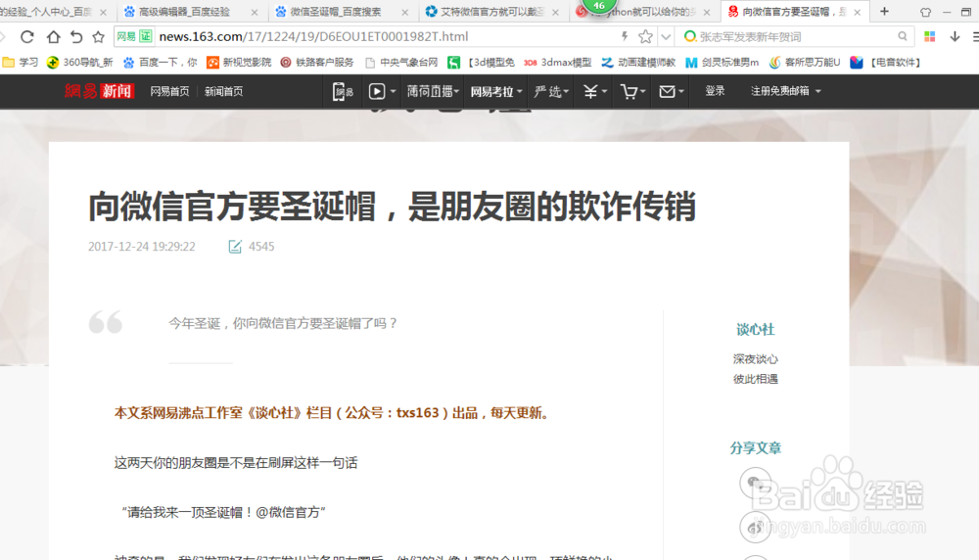Viewport: 979px width, 560px height.
Task: Go to browser home page icon
Action: click(x=53, y=37)
